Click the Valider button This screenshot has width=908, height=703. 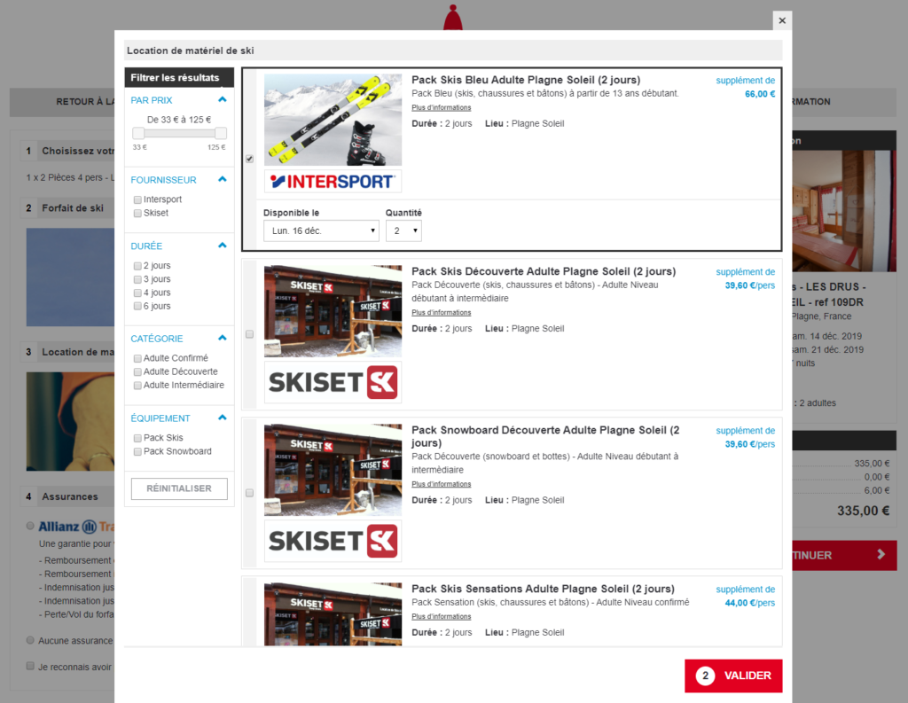coord(733,676)
